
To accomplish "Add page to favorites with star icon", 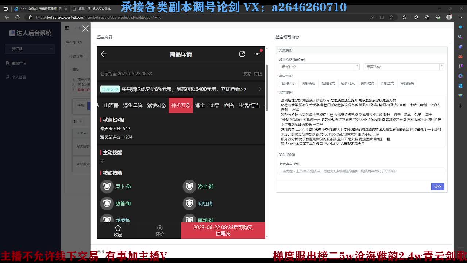I will pos(391,17).
